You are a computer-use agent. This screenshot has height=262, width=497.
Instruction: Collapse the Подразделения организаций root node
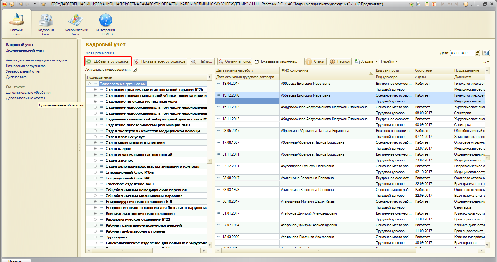pyautogui.click(x=89, y=84)
